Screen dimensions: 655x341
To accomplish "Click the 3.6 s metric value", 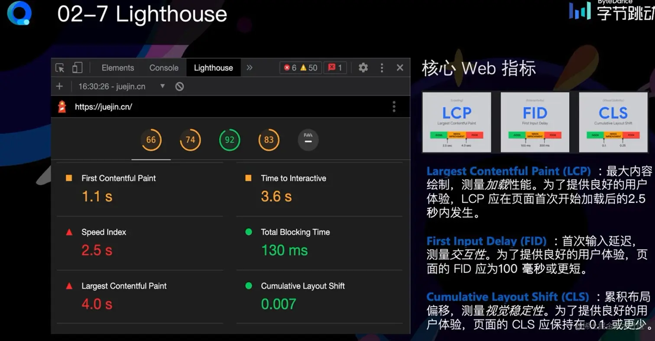I will [276, 197].
